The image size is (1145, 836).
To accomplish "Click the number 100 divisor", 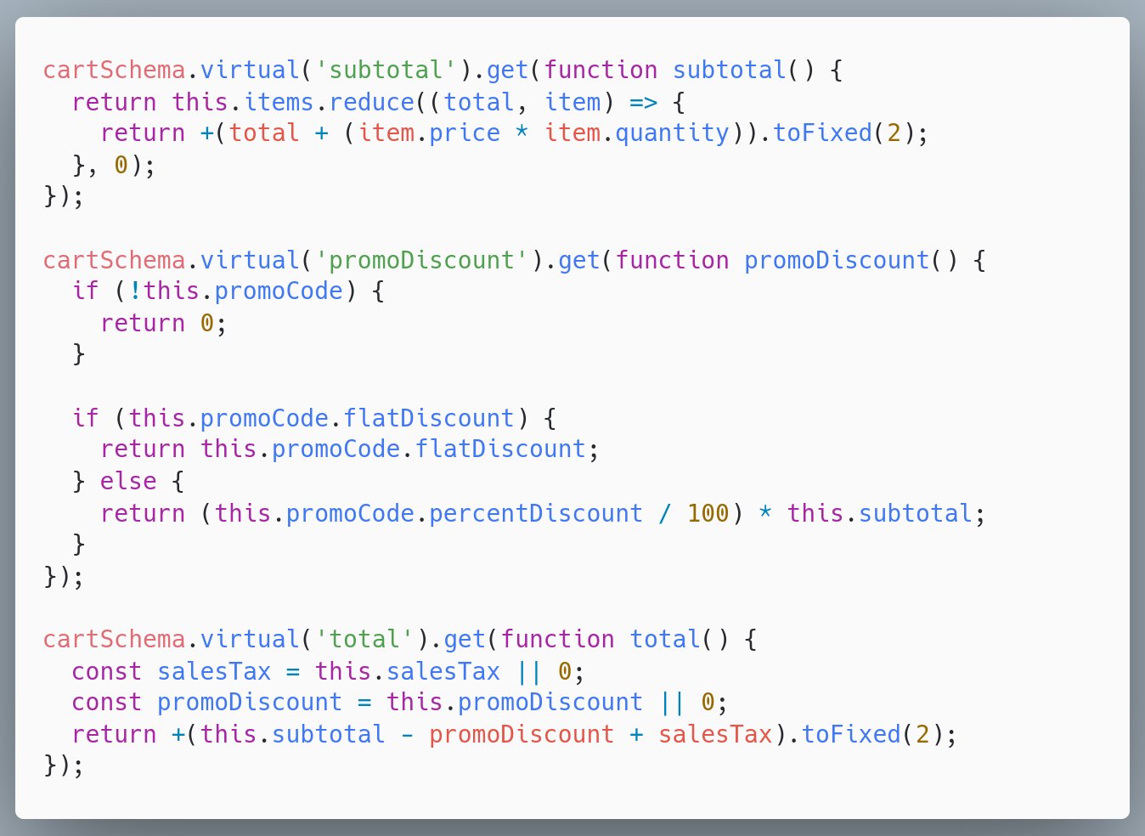I will pyautogui.click(x=708, y=514).
